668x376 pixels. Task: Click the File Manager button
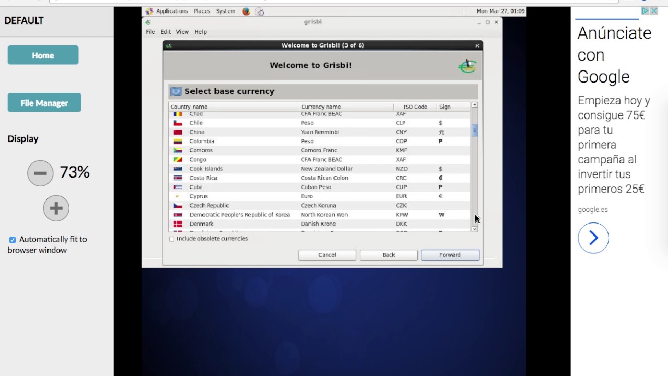click(x=44, y=103)
